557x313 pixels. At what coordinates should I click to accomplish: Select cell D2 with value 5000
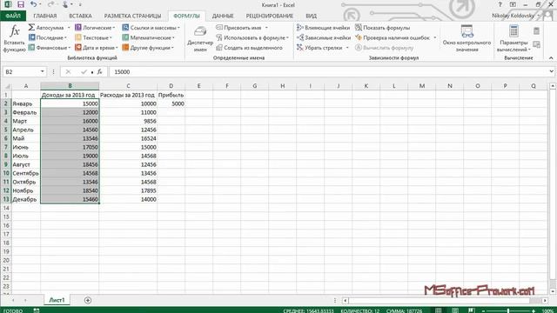tap(171, 103)
